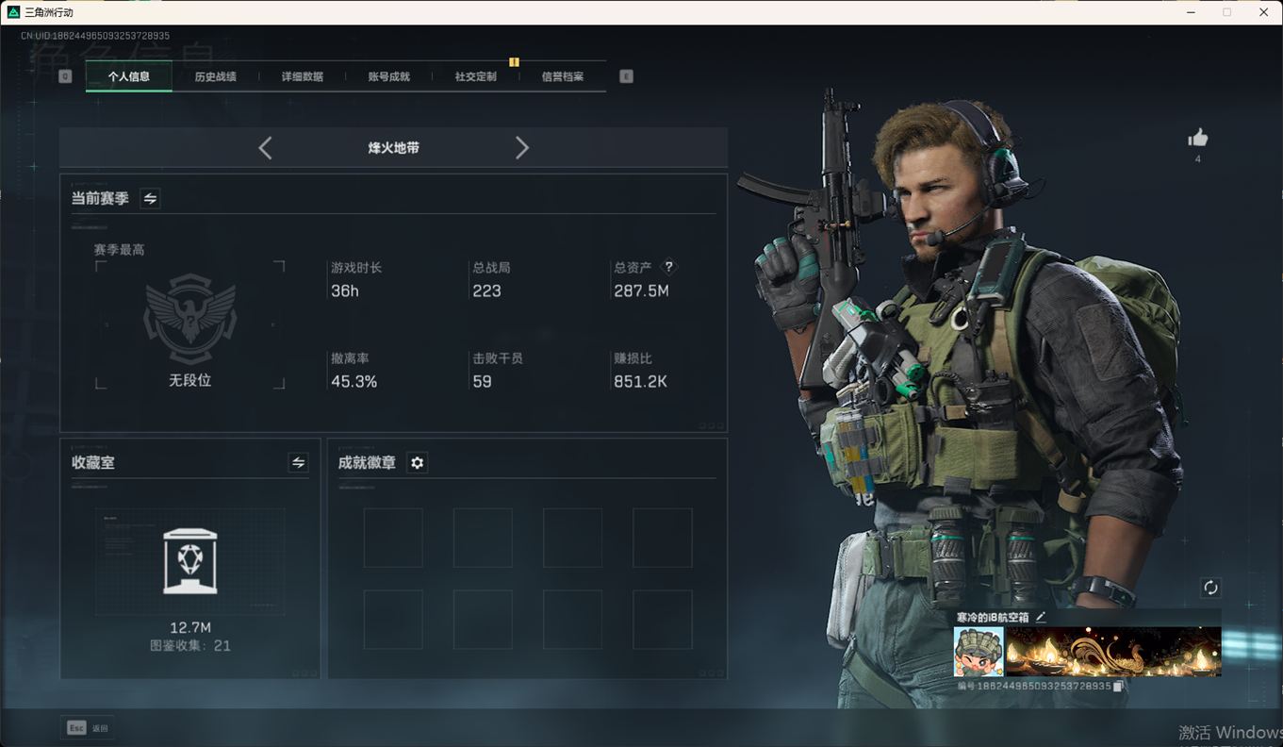Click the 当前赛季 heading
The width and height of the screenshot is (1283, 747).
tap(100, 198)
